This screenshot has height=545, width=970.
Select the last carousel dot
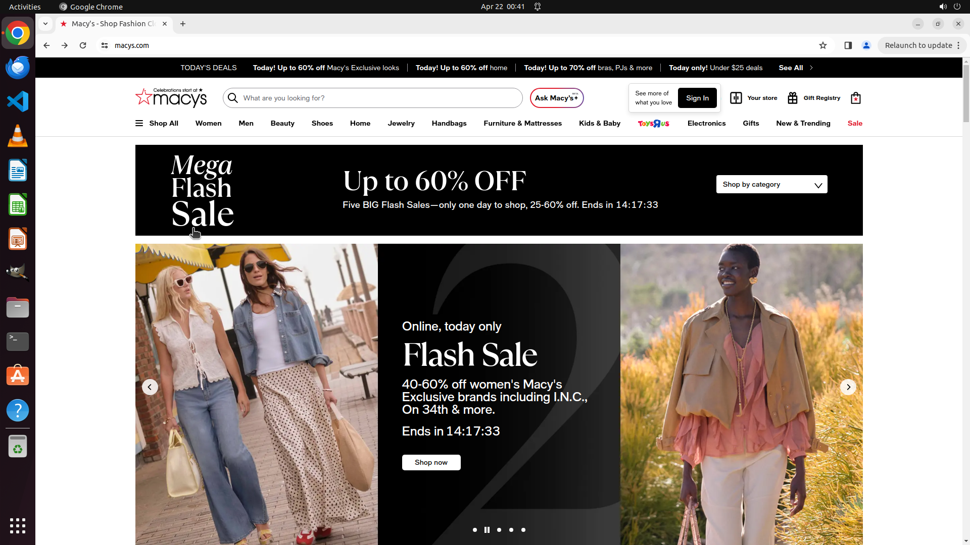pos(523,530)
